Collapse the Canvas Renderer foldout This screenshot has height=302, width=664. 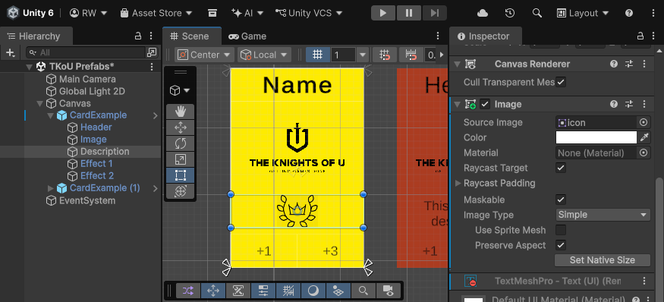(458, 64)
